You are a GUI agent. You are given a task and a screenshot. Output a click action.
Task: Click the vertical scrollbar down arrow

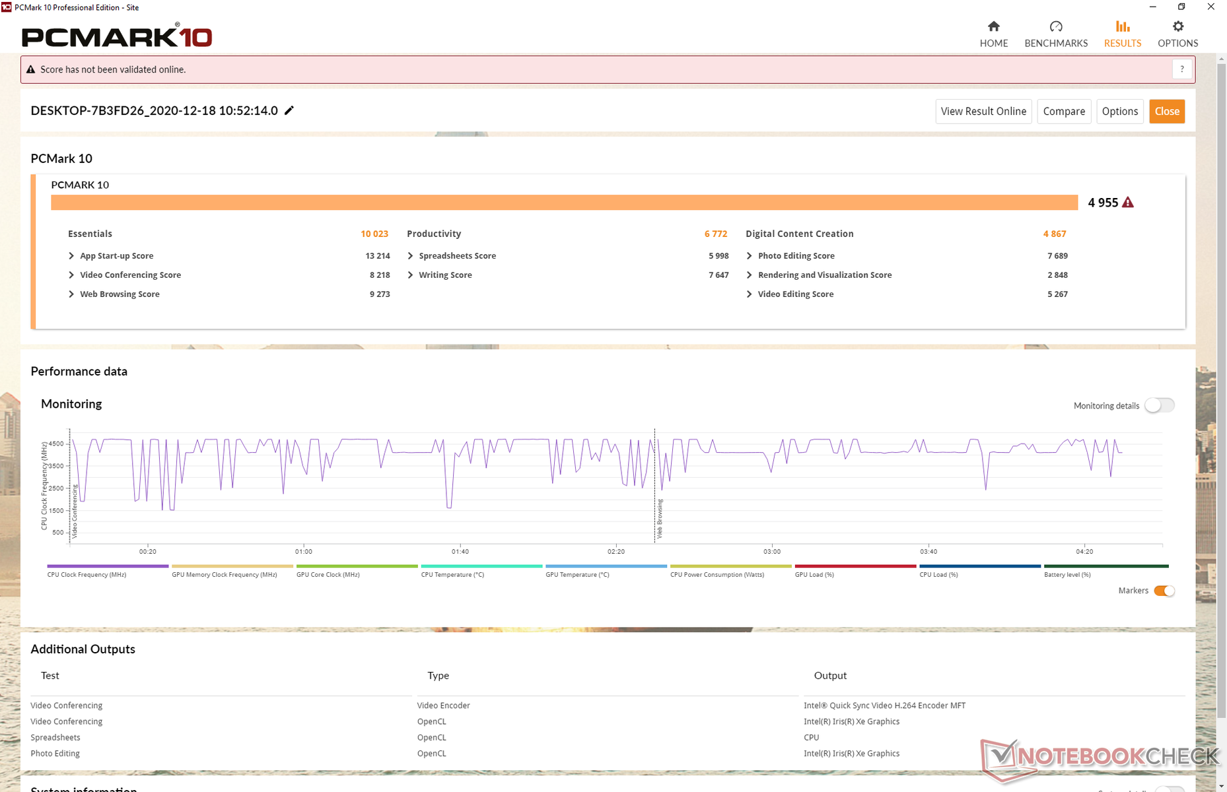(1221, 787)
